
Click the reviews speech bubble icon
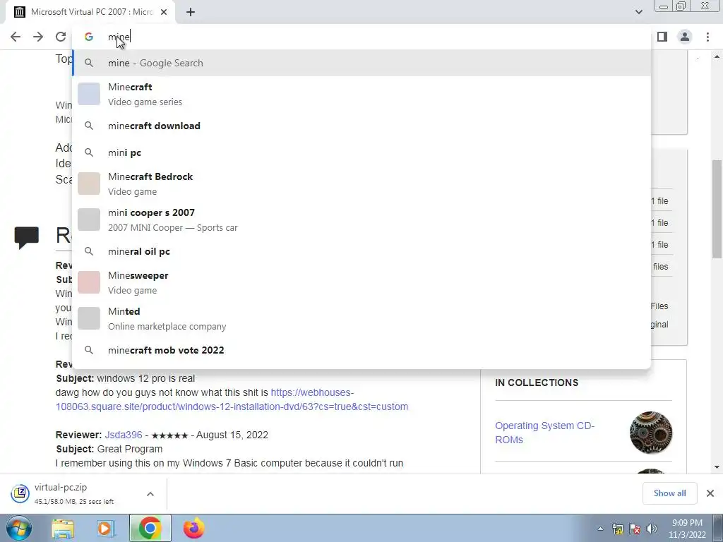26,237
